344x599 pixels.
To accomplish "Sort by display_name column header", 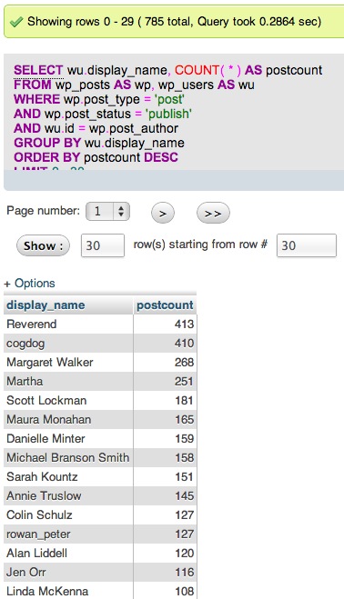I will 46,305.
